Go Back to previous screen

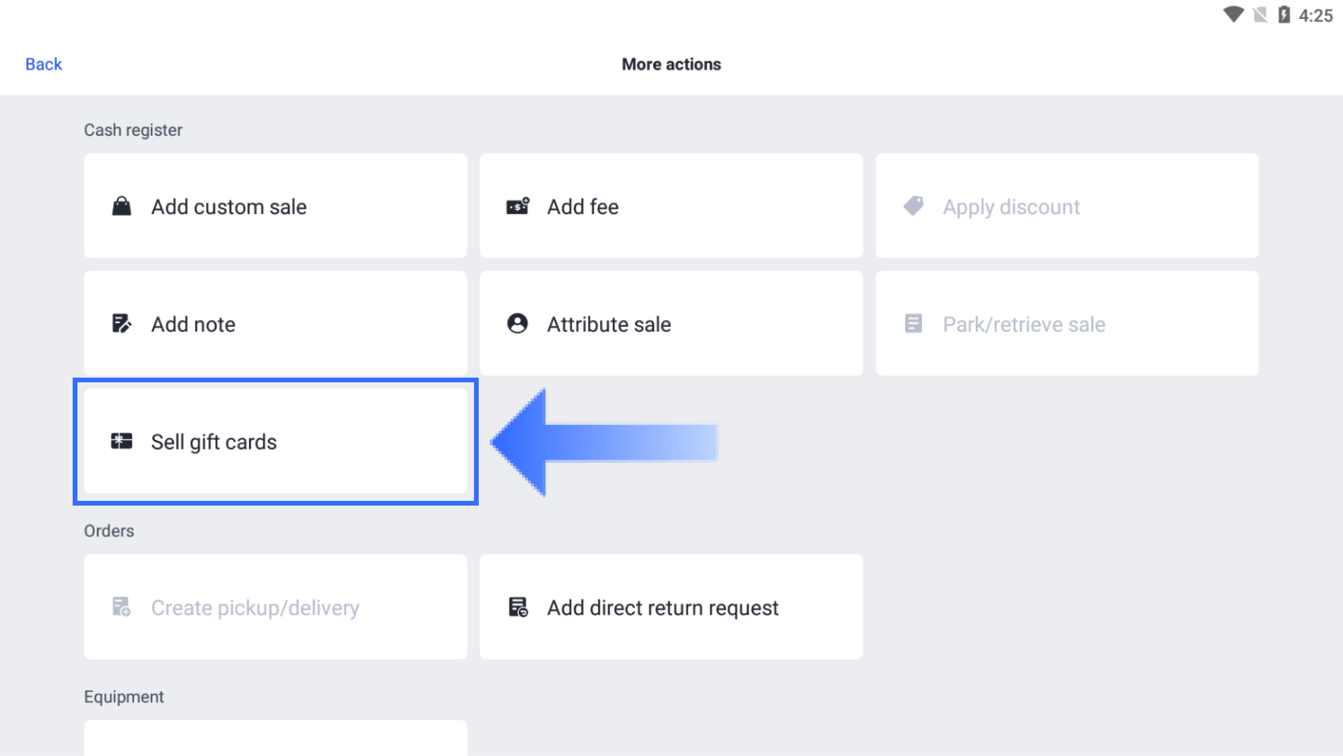pyautogui.click(x=43, y=64)
